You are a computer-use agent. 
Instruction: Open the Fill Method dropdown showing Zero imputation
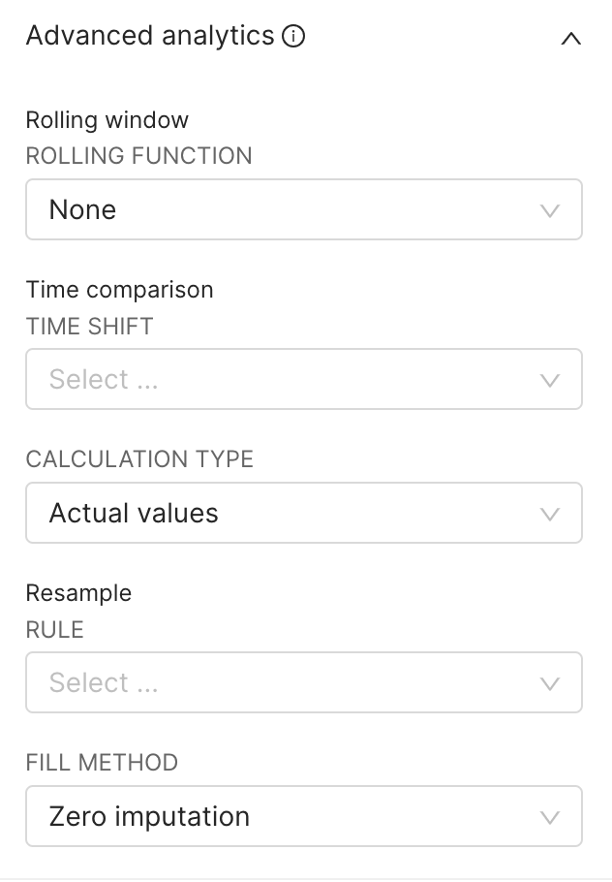coord(304,816)
